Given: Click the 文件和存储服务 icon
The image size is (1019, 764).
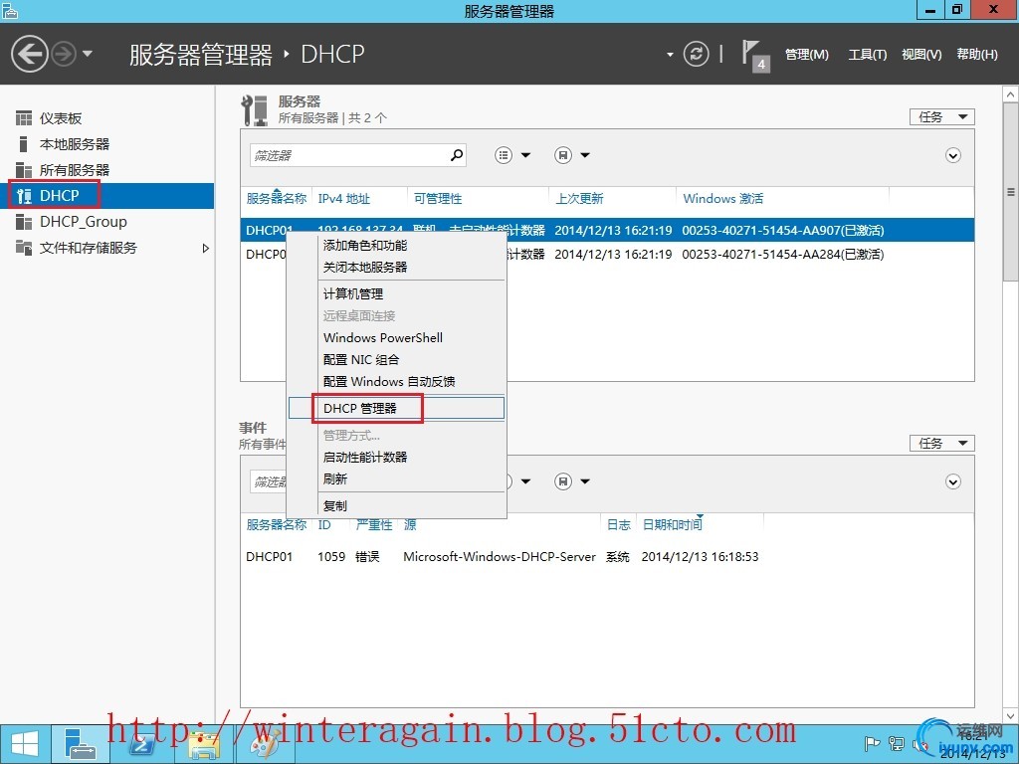Looking at the screenshot, I should [24, 248].
